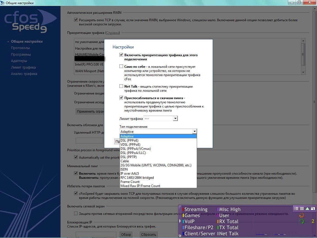Pick Cable connection type
The width and height of the screenshot is (317, 238).
[x=158, y=161]
